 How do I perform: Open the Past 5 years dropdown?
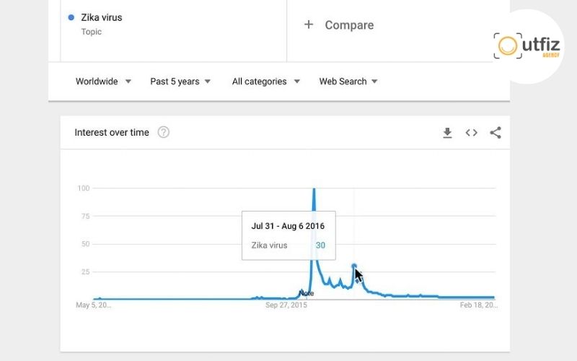(180, 82)
